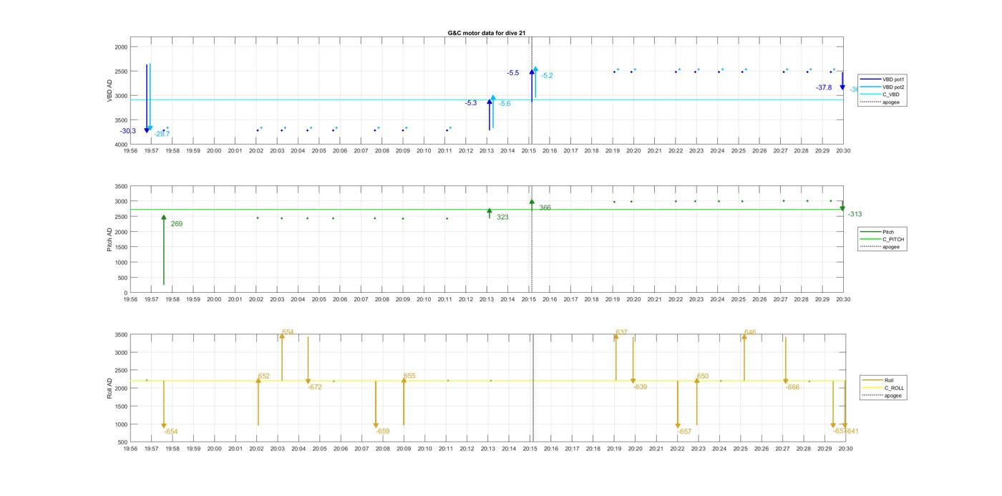Click the '-30.3' VBD data label
Viewport: 1002px width, 496px height.
(128, 131)
